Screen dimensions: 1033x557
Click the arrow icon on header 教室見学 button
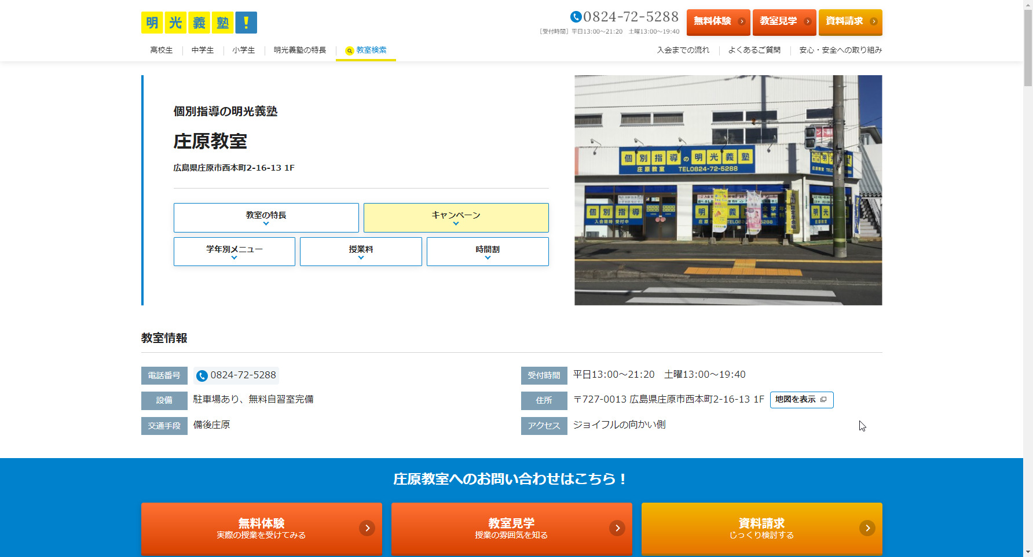pyautogui.click(x=808, y=21)
